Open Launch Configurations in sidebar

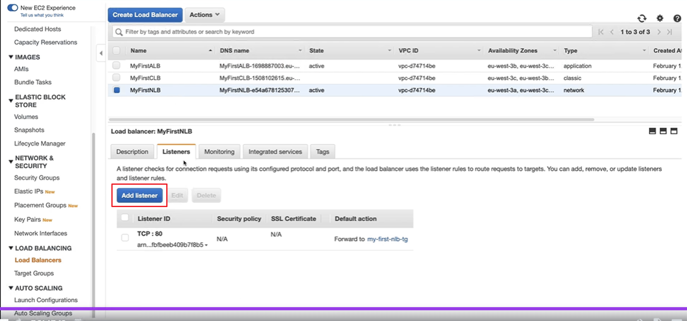pos(46,300)
